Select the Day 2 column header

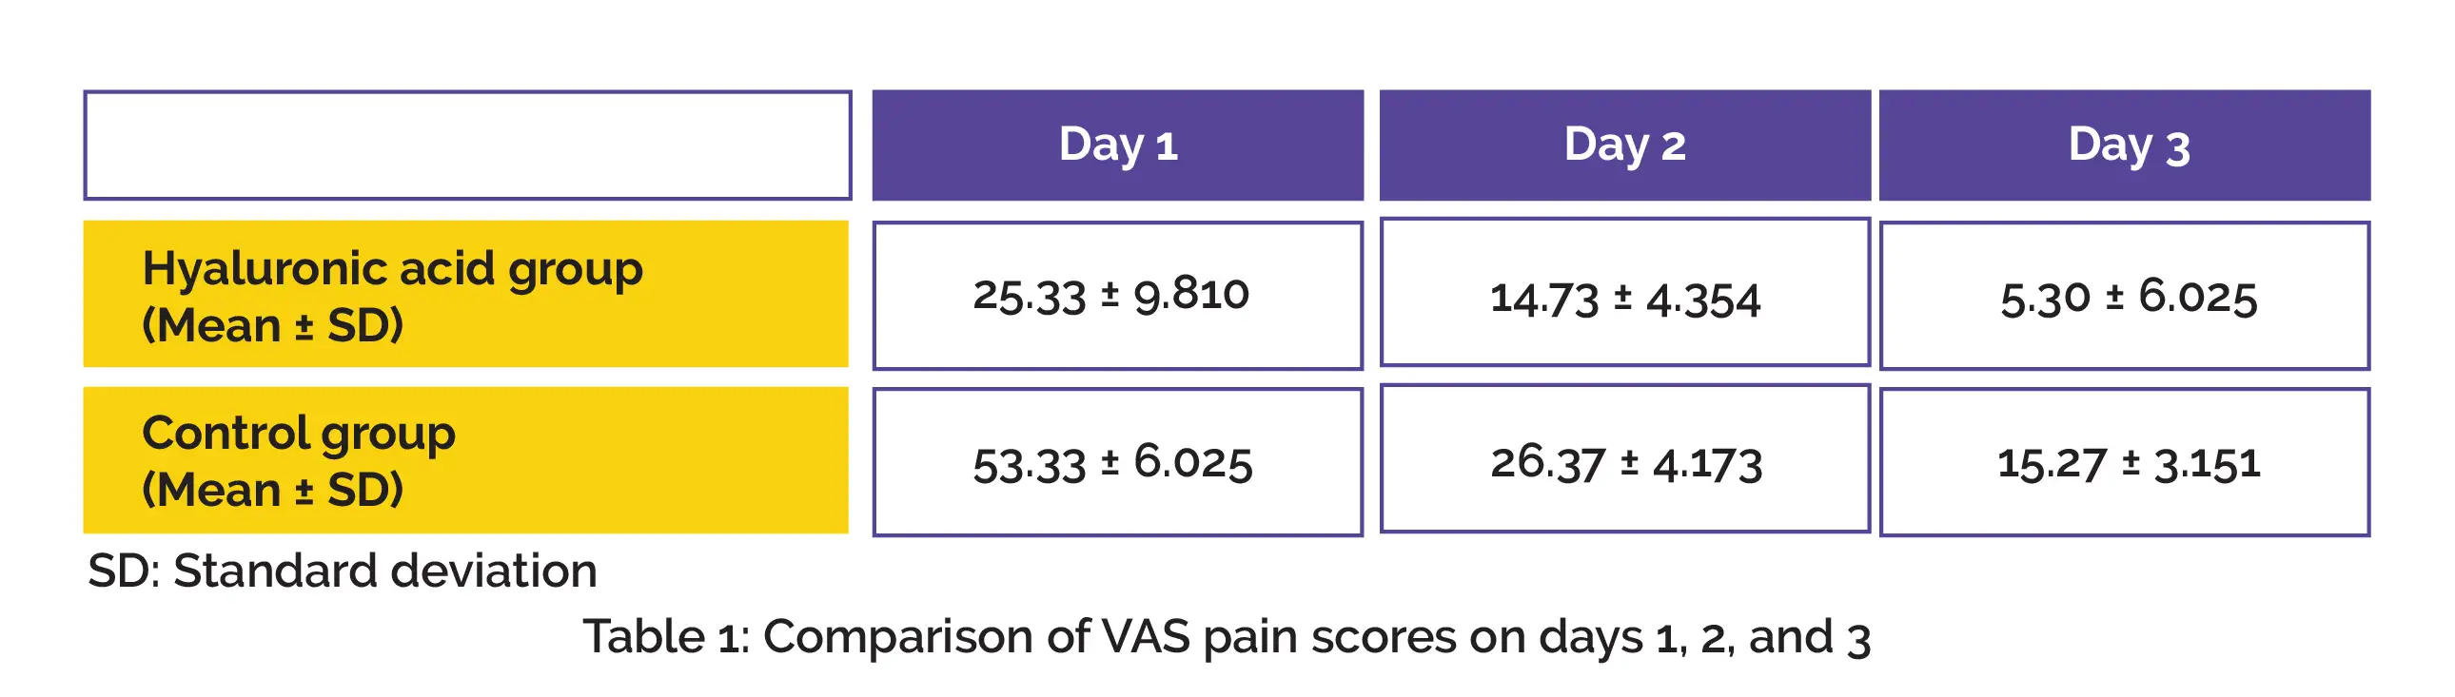(x=1624, y=145)
